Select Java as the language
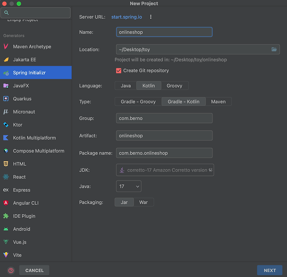 pyautogui.click(x=126, y=86)
